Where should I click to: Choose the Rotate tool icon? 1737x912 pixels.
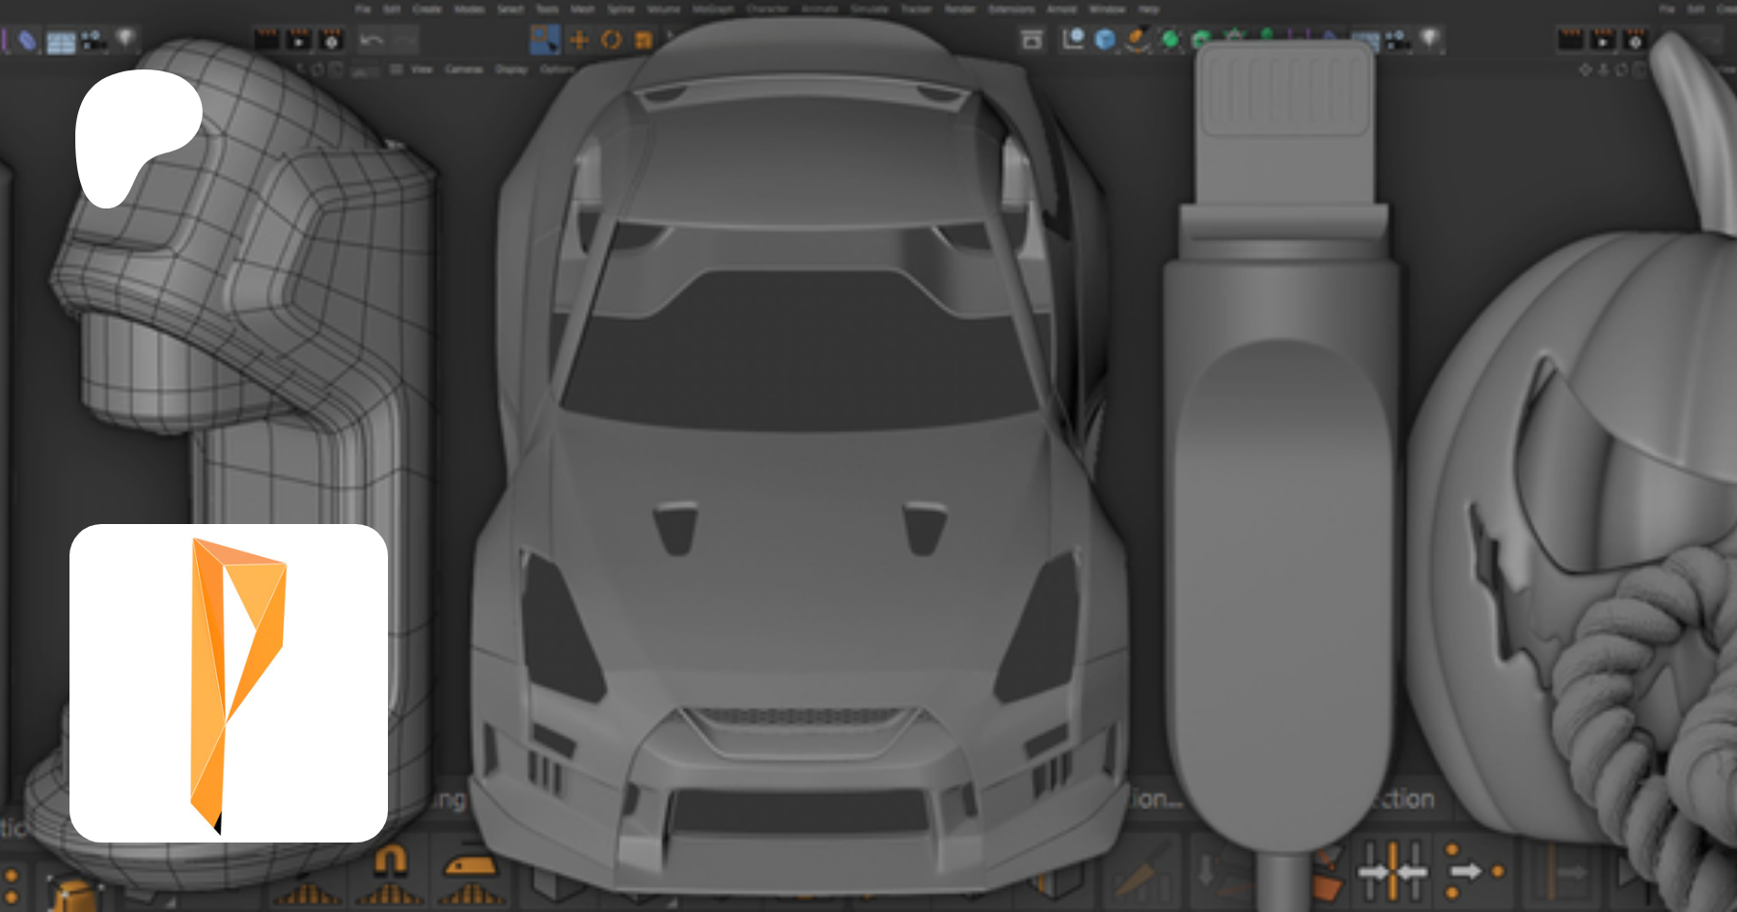pos(611,40)
